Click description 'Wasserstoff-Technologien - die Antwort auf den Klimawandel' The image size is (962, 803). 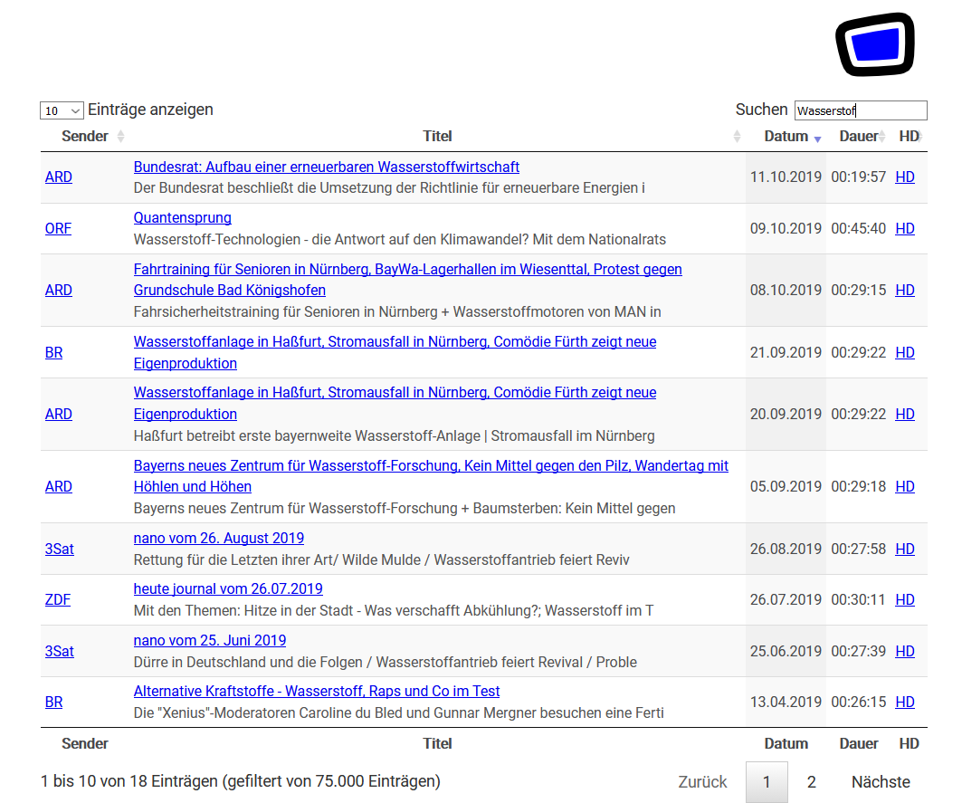(400, 239)
